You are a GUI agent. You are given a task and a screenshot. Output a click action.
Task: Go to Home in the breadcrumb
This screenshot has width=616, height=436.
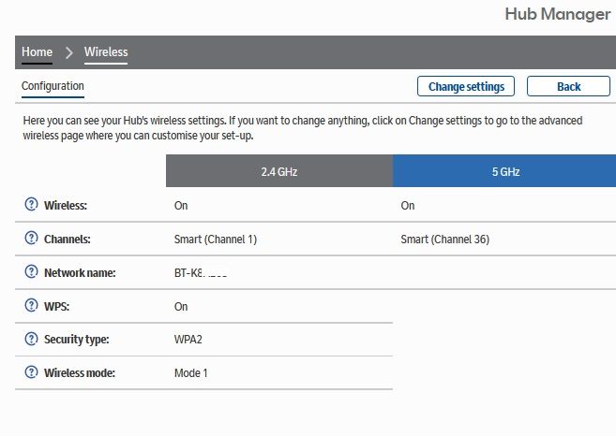click(x=38, y=52)
